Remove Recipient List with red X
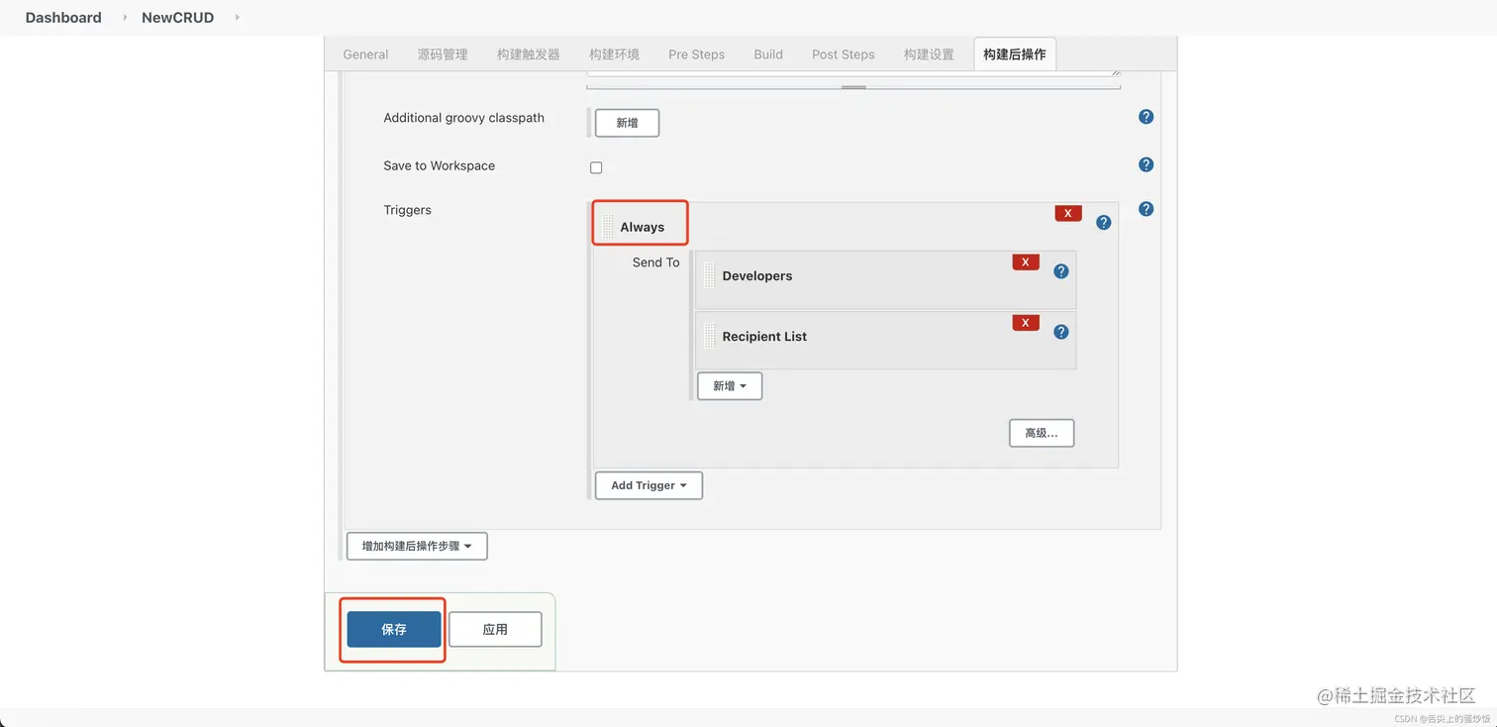The width and height of the screenshot is (1497, 727). point(1026,323)
